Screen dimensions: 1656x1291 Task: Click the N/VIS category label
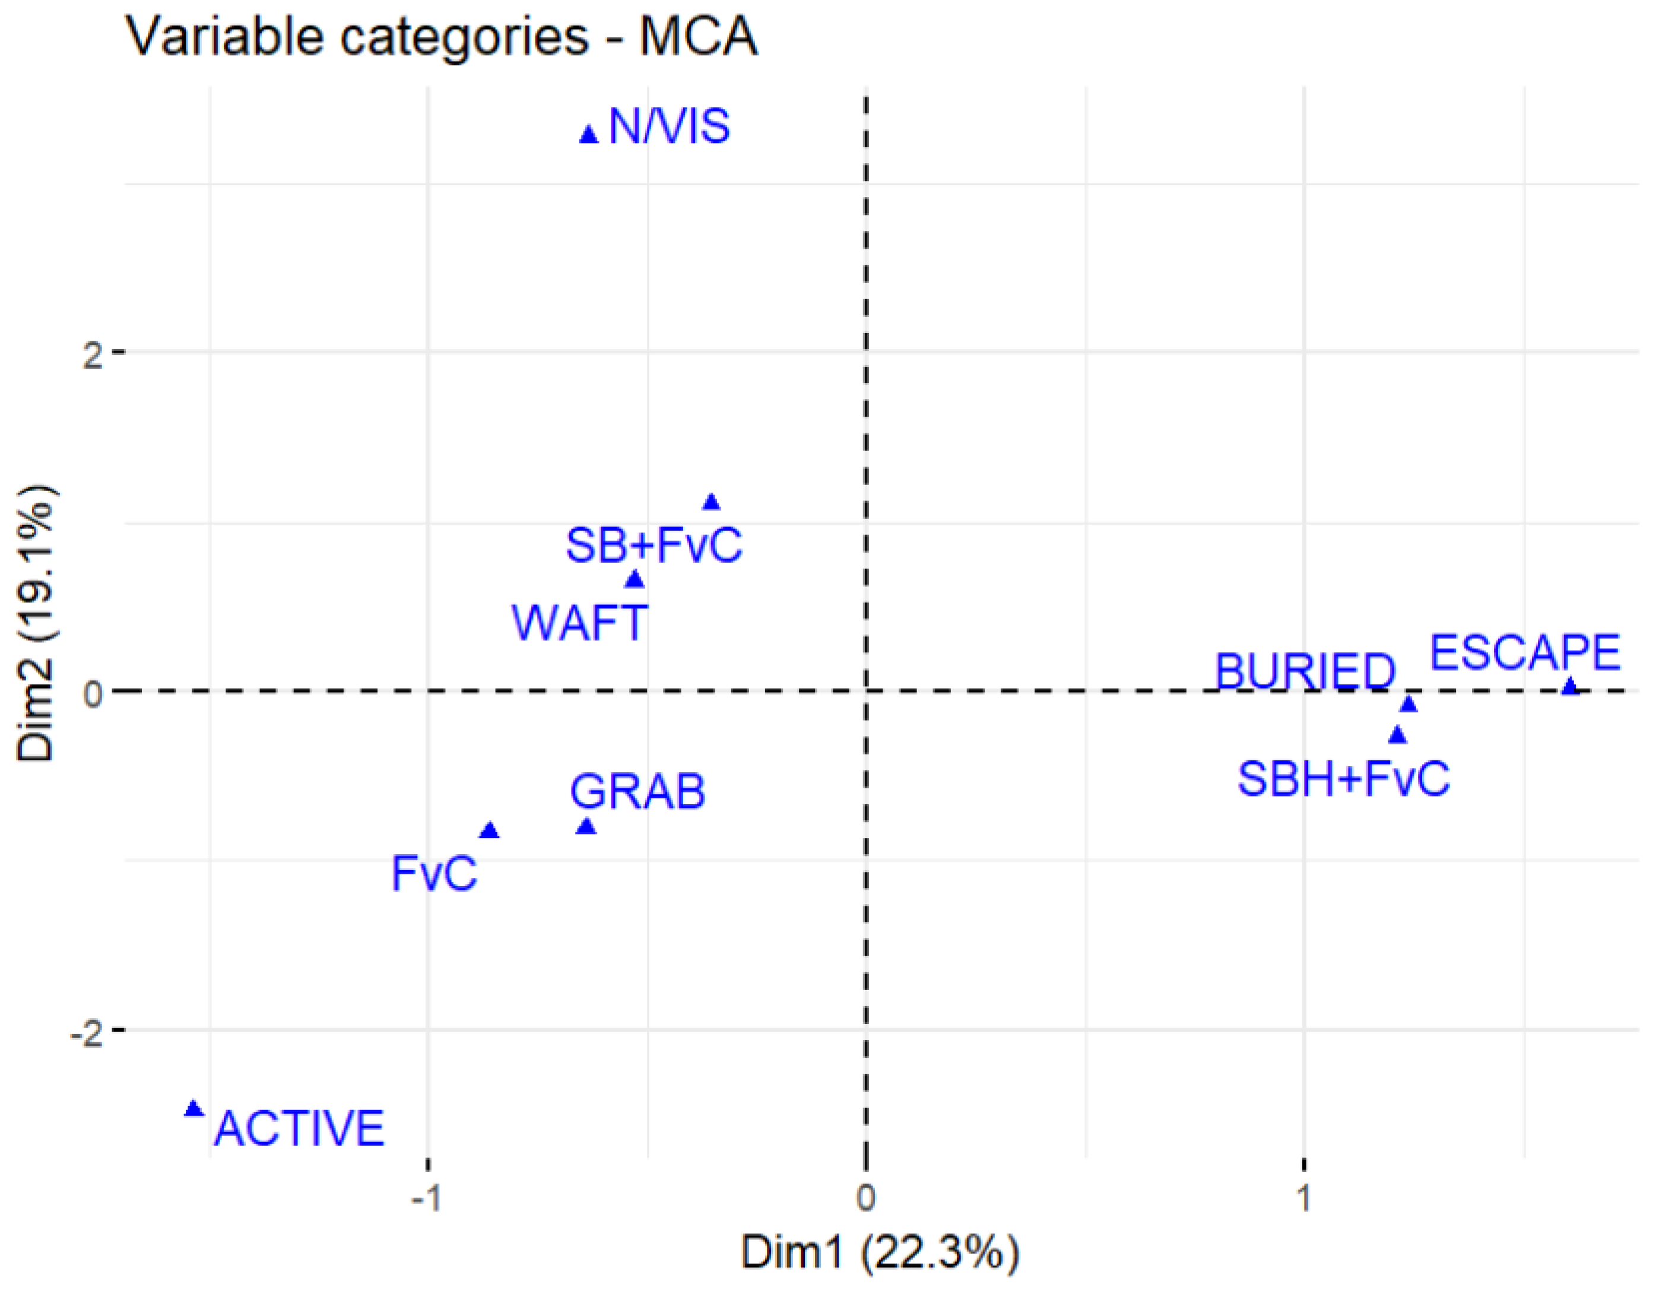670,126
